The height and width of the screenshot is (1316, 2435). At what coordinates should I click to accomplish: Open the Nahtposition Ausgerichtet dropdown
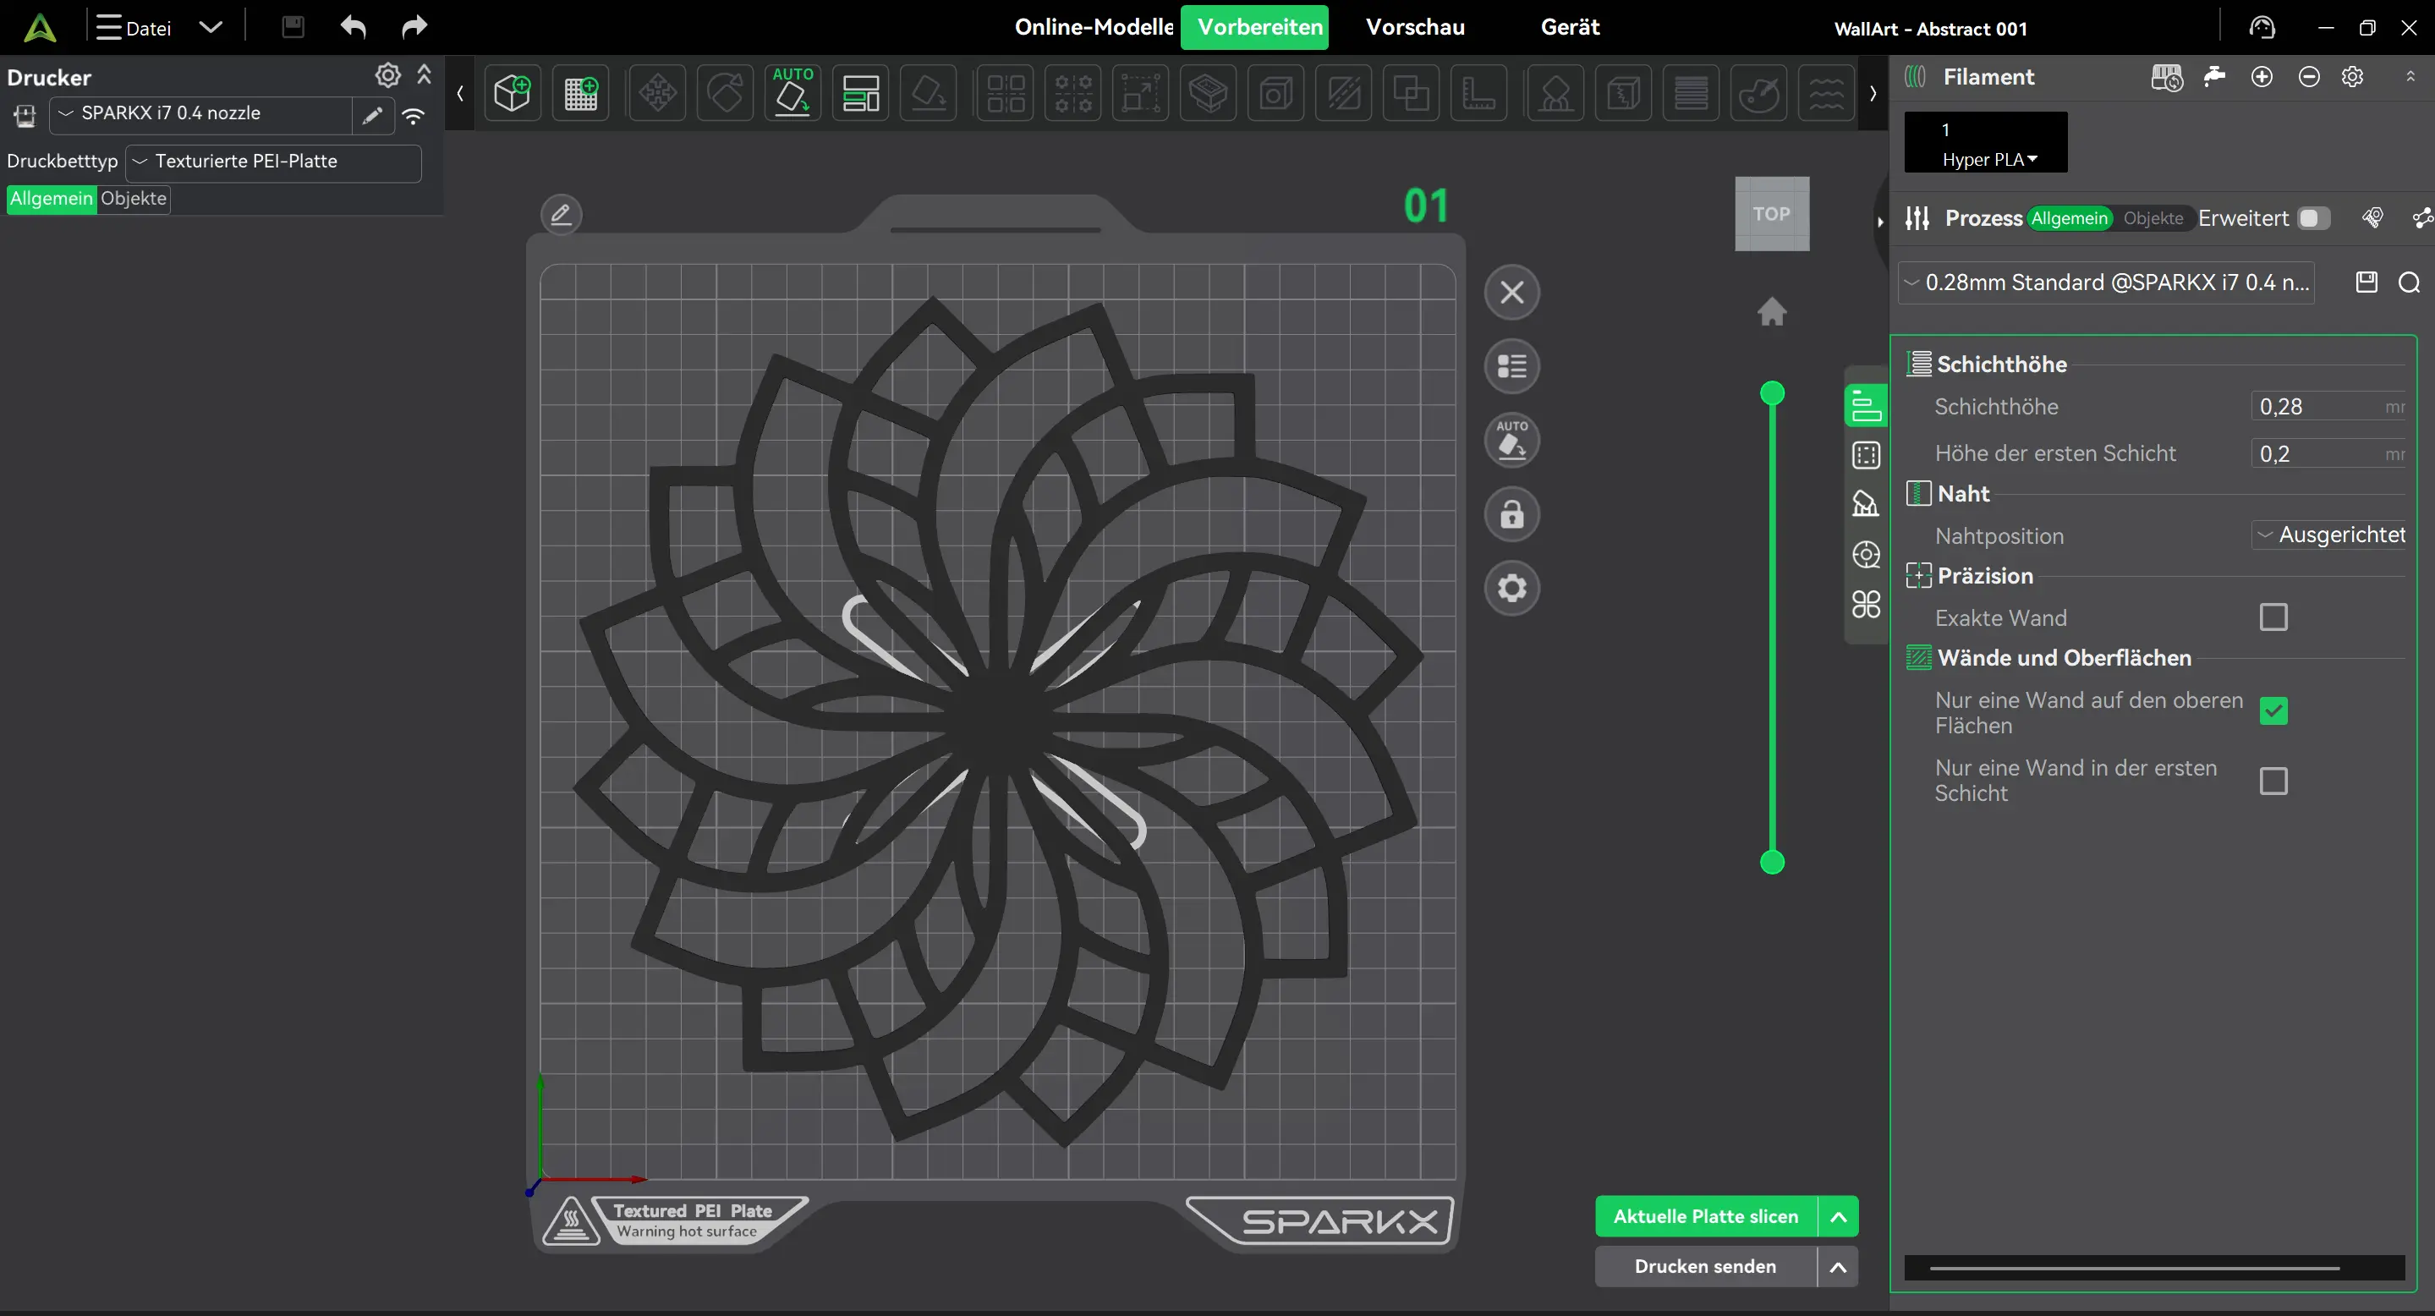[x=2329, y=535]
